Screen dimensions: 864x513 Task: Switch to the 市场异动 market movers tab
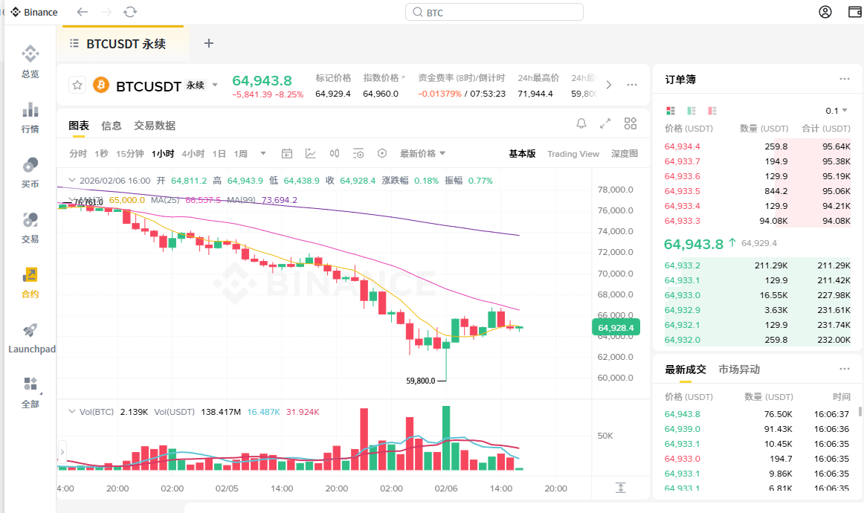(739, 370)
